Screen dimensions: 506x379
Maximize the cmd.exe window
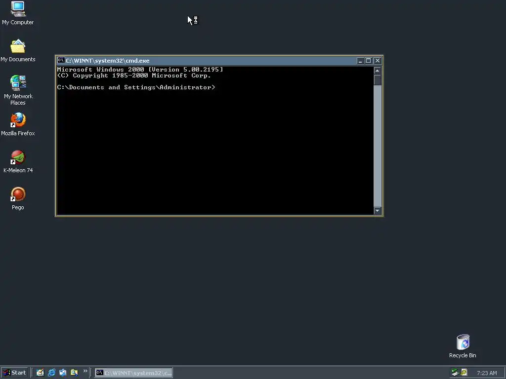[x=368, y=61]
